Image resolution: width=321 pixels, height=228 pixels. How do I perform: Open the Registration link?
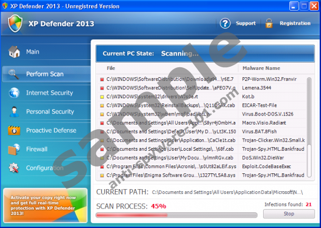pos(295,24)
